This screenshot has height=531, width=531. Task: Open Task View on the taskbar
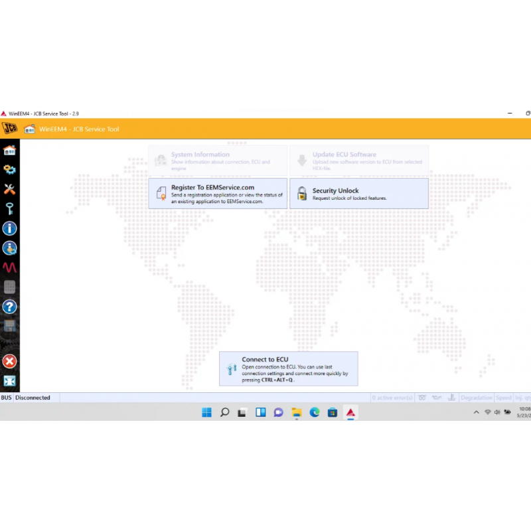pyautogui.click(x=242, y=412)
